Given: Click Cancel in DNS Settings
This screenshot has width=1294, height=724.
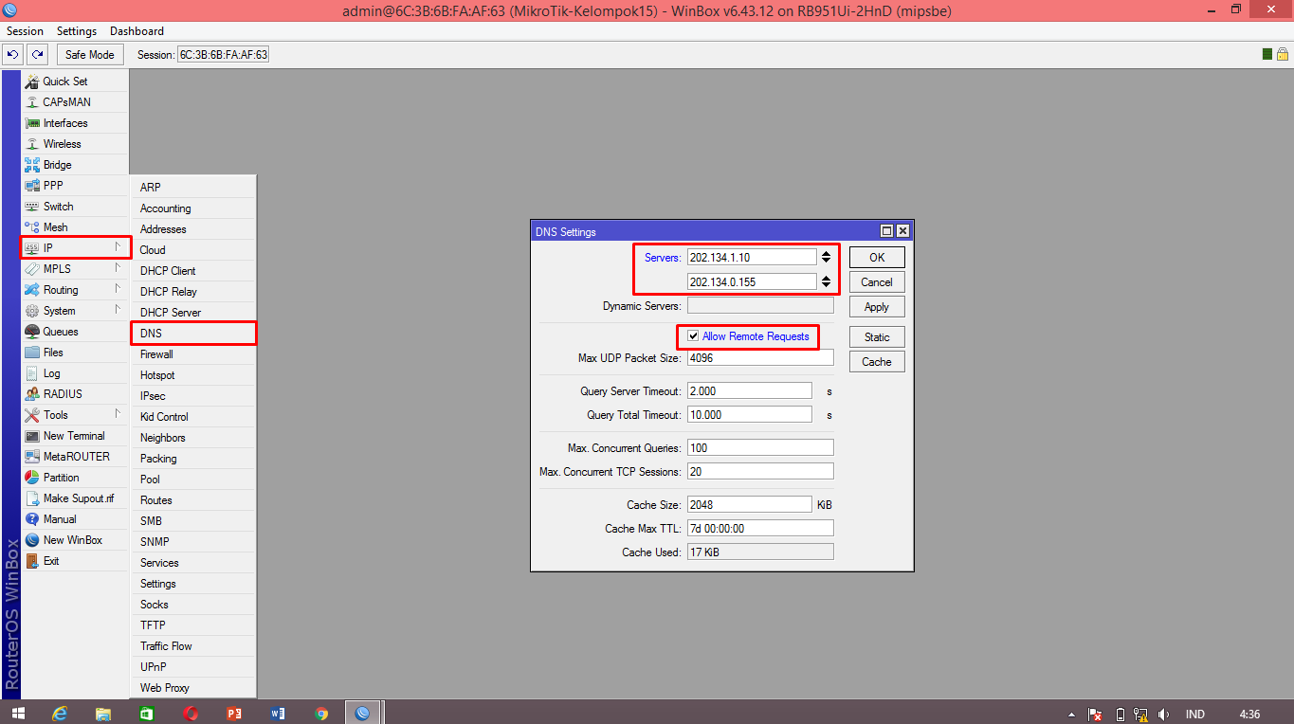Looking at the screenshot, I should [x=877, y=282].
